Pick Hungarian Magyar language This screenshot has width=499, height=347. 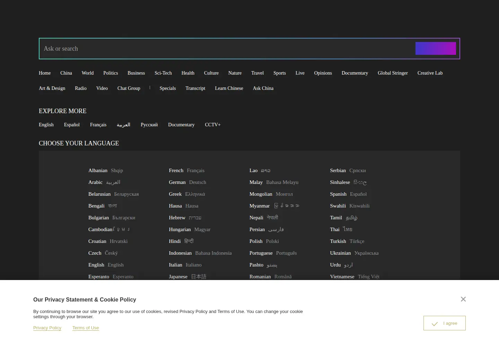click(x=190, y=229)
